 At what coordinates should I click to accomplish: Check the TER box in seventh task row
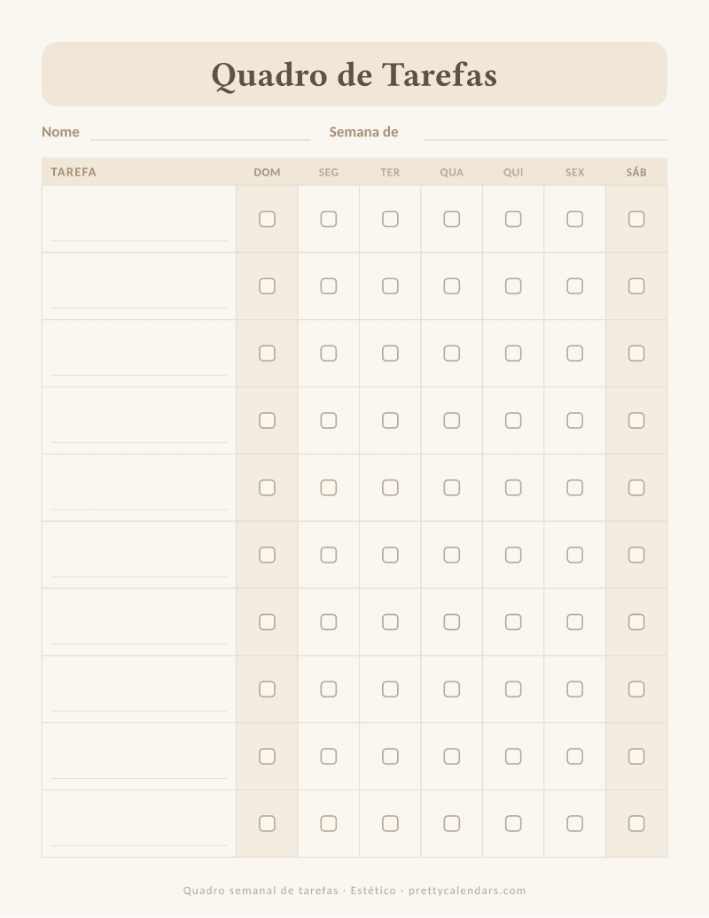[x=390, y=622]
